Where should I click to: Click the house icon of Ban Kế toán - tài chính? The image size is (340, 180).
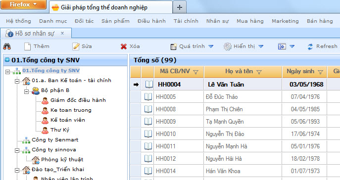[26, 81]
